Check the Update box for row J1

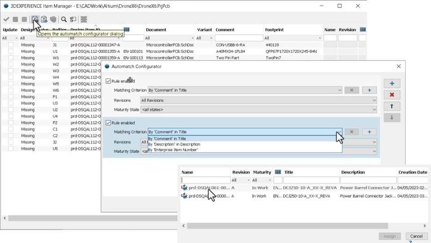[10, 45]
